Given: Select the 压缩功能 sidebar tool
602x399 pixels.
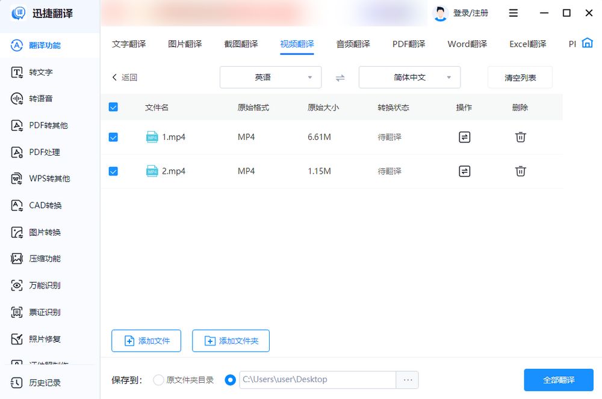Looking at the screenshot, I should pyautogui.click(x=40, y=258).
